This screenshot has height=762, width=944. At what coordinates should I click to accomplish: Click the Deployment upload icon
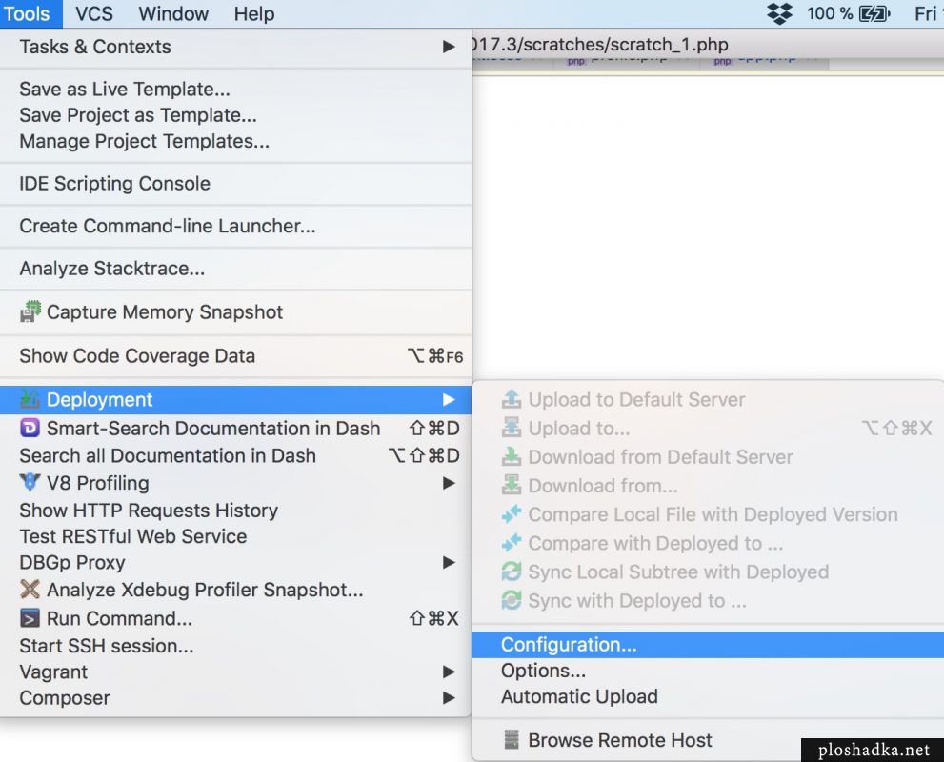pos(30,399)
